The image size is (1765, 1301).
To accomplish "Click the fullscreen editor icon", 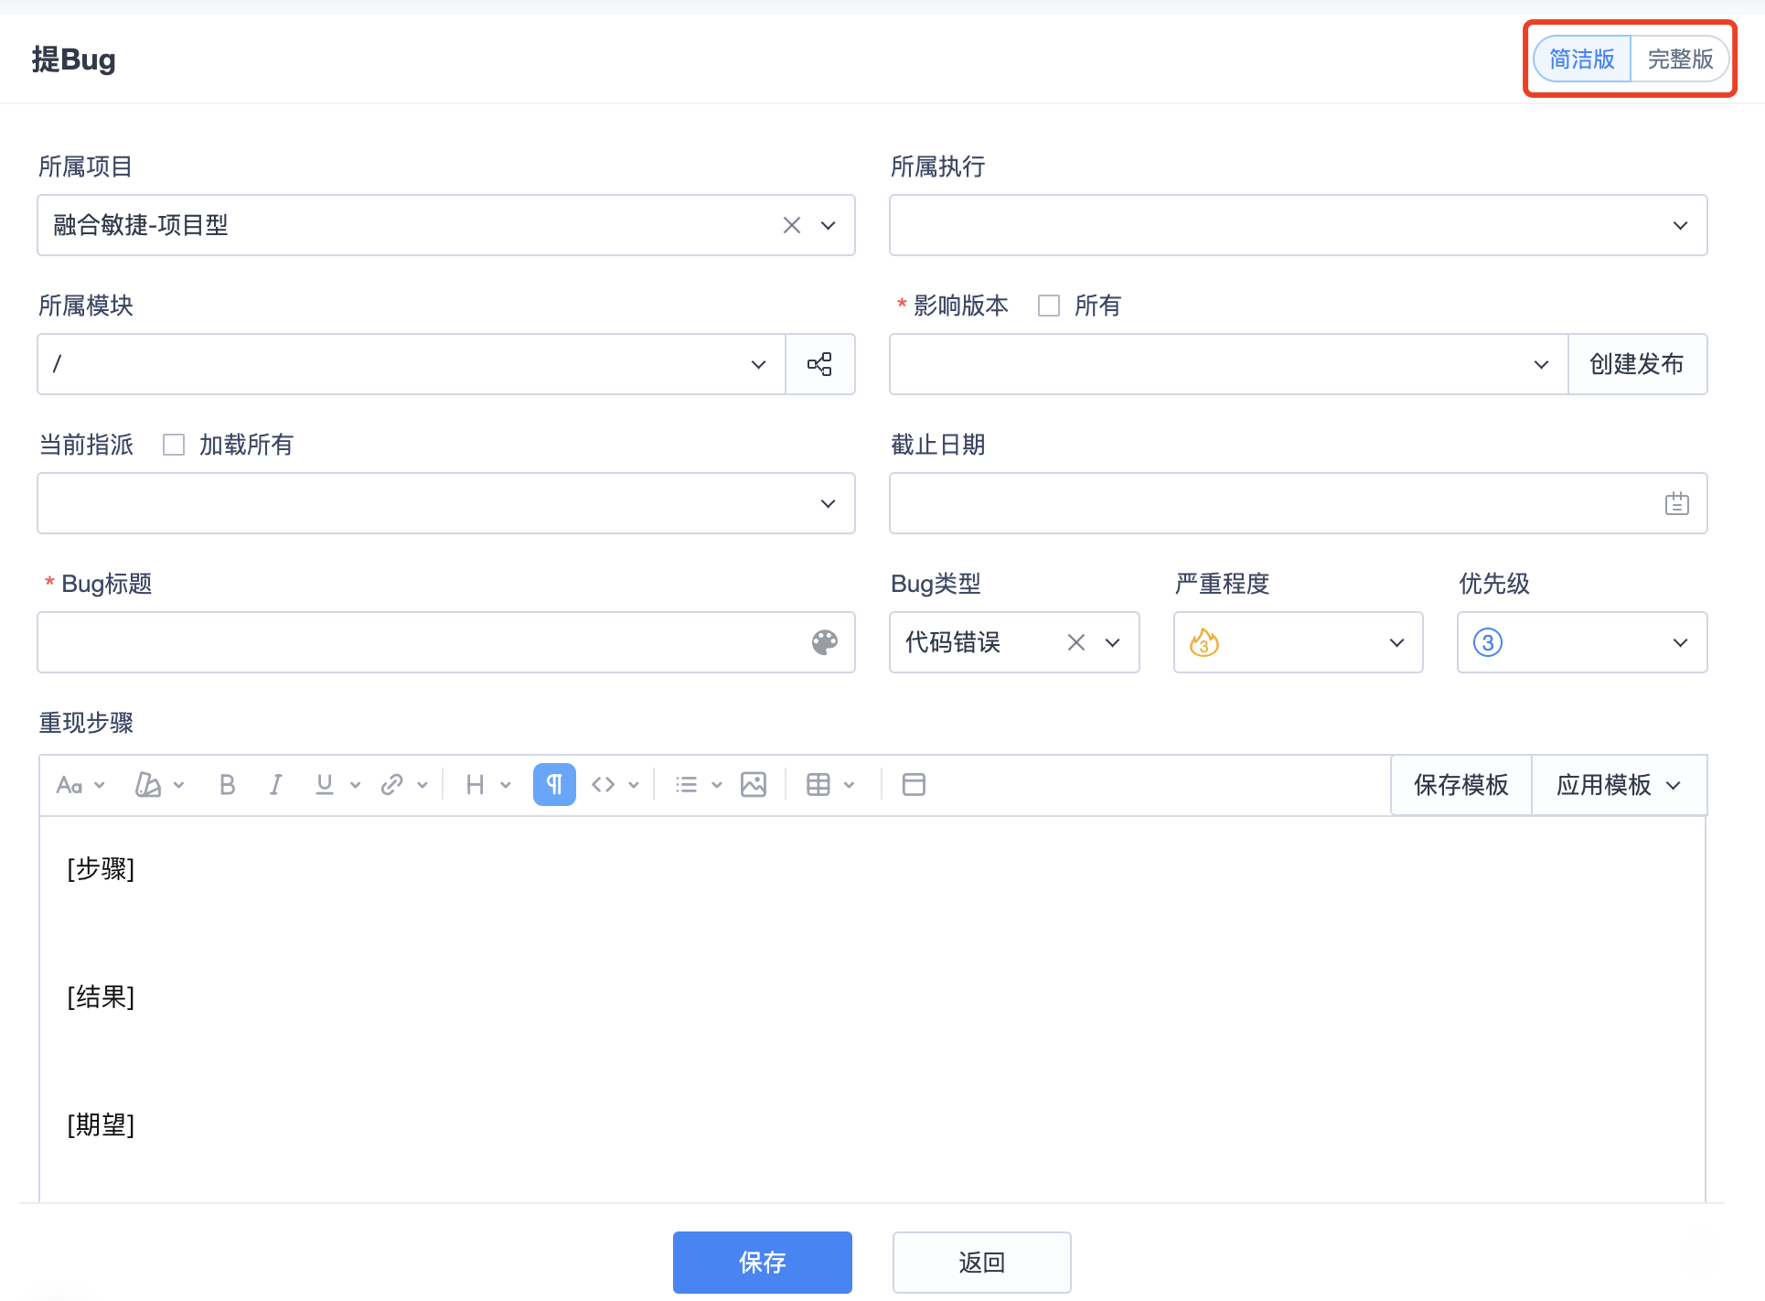I will point(914,785).
